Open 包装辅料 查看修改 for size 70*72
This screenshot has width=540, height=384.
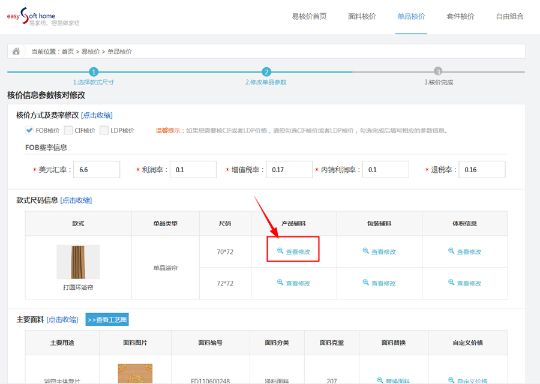[x=379, y=251]
